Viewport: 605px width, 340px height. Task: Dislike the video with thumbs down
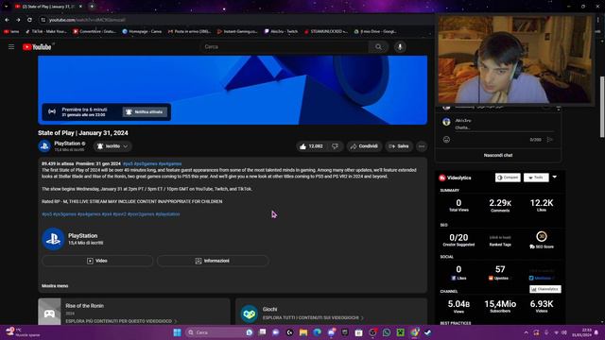click(x=335, y=146)
